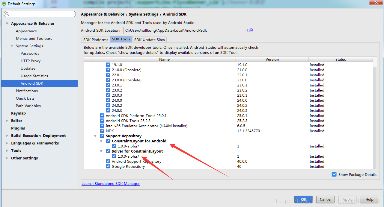Image resolution: width=384 pixels, height=207 pixels.
Task: Click the Help button
Action: click(369, 199)
